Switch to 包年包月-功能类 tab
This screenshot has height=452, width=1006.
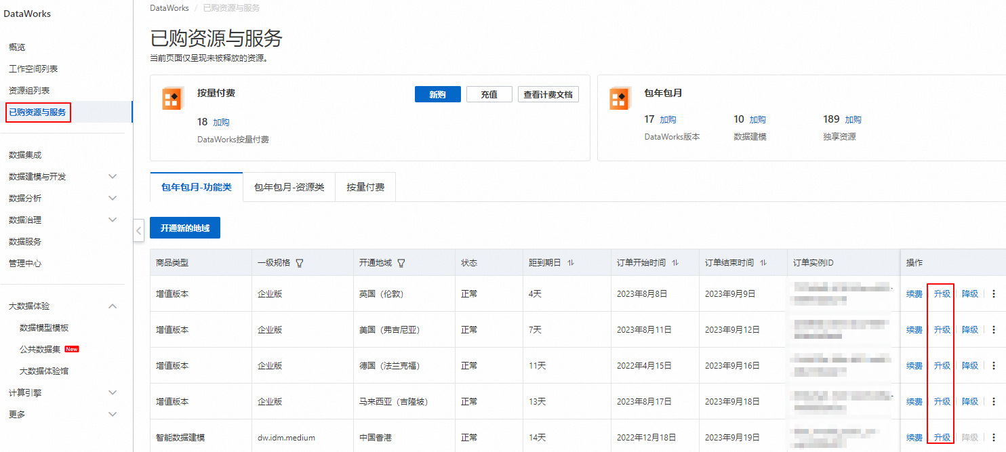click(x=197, y=187)
